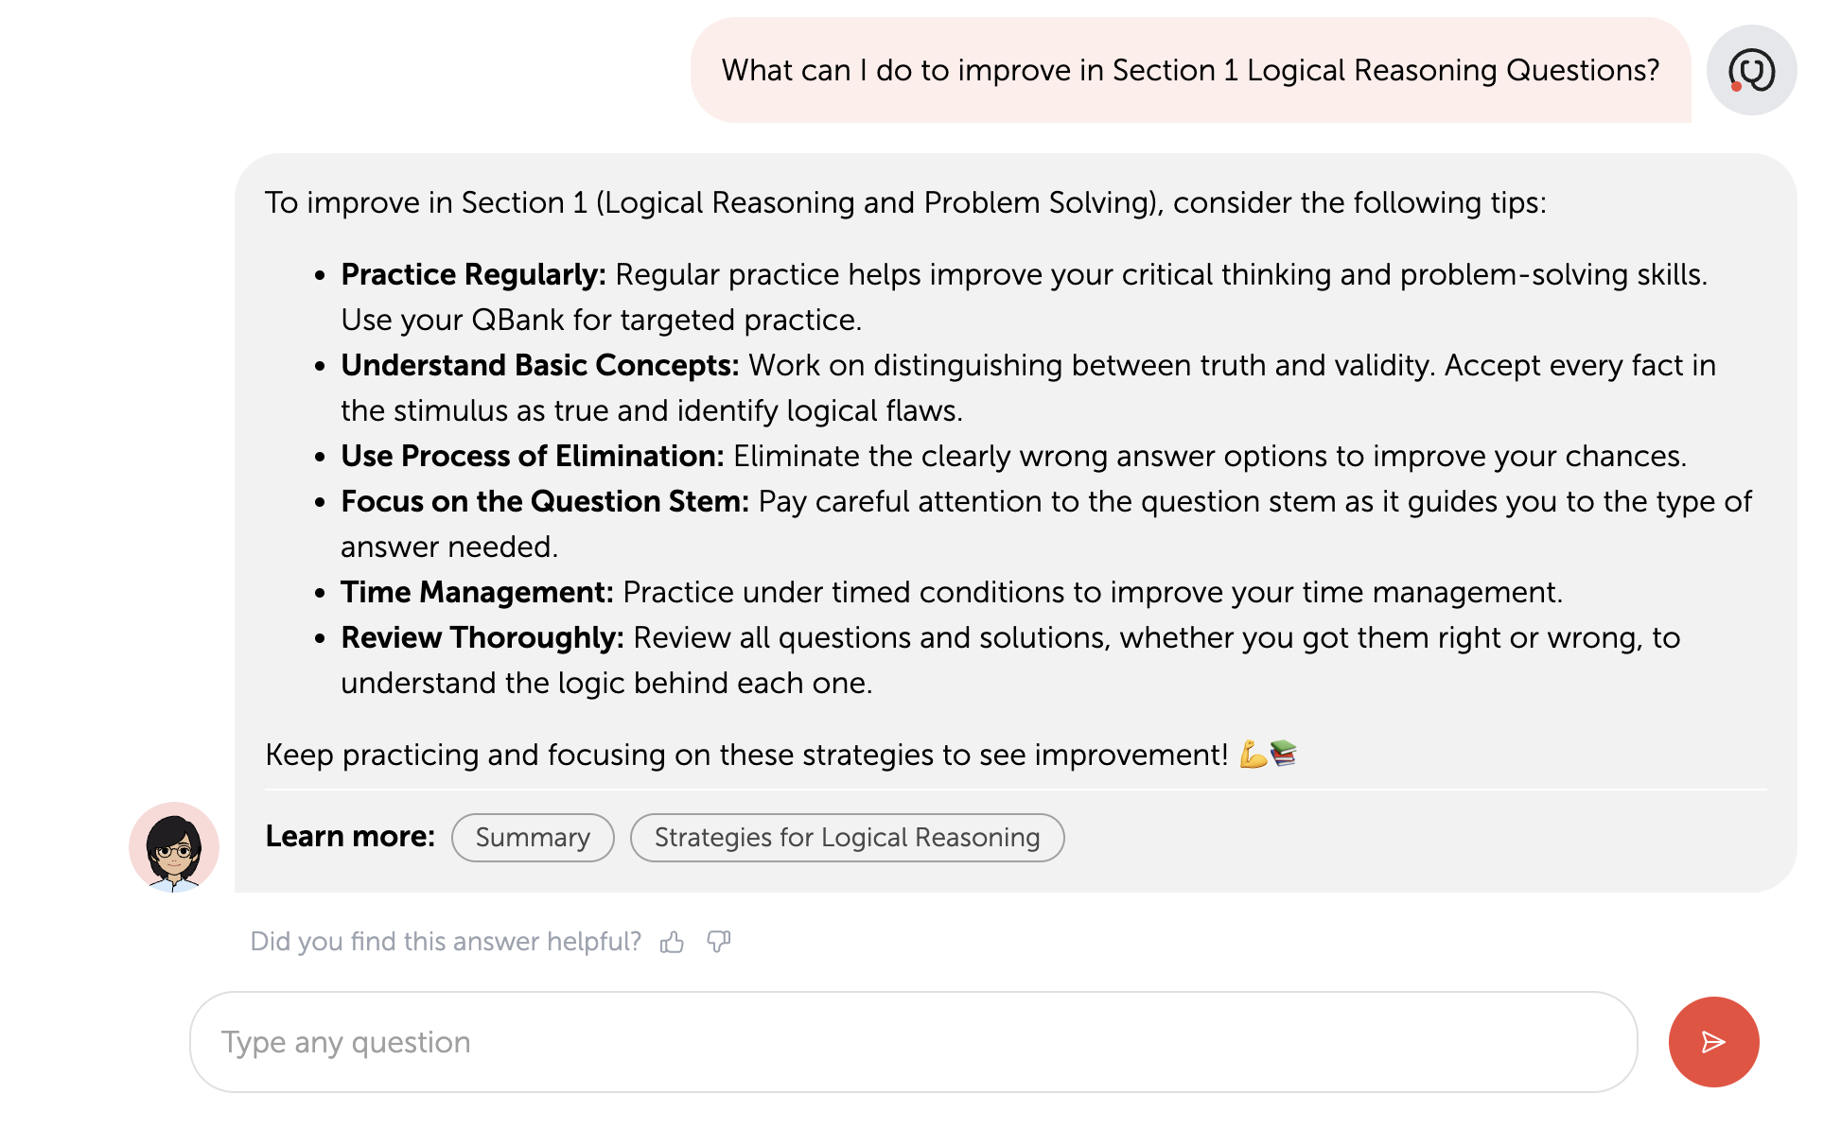1841x1129 pixels.
Task: Open Strategies for Logical Reasoning chip
Action: (x=847, y=838)
